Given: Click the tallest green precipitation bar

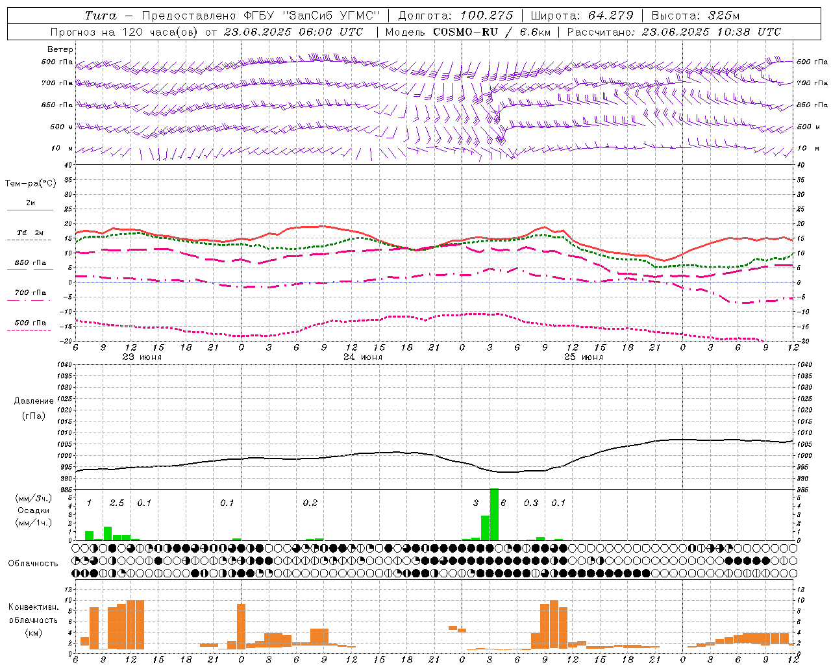Looking at the screenshot, I should (x=494, y=514).
